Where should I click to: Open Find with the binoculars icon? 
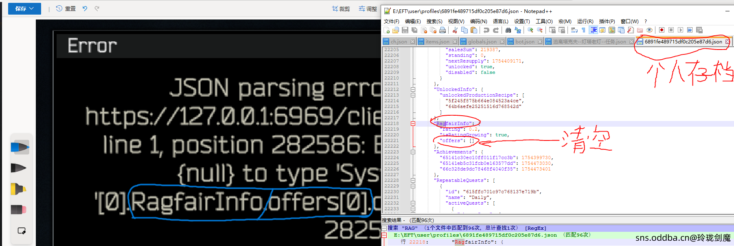click(x=508, y=30)
